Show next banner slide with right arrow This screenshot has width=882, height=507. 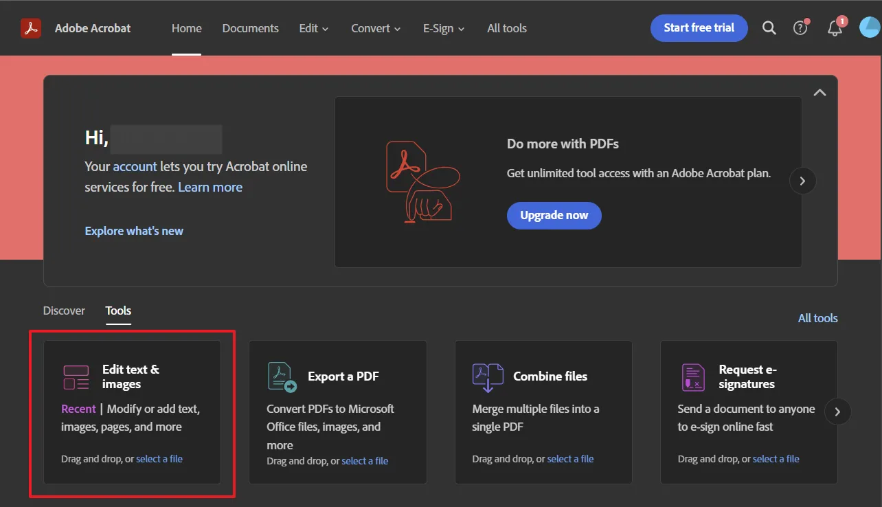[x=802, y=181]
